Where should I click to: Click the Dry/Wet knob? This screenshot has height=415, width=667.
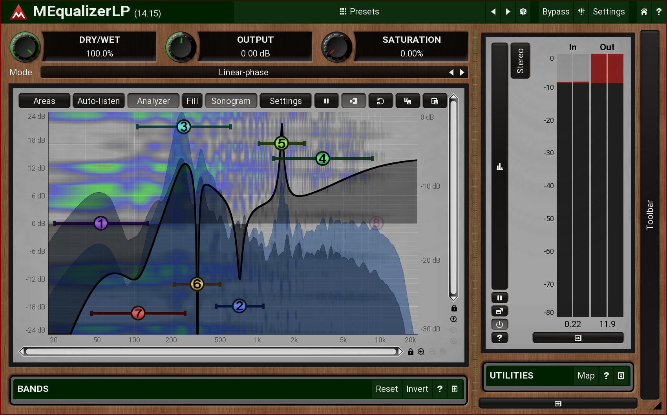pyautogui.click(x=25, y=47)
